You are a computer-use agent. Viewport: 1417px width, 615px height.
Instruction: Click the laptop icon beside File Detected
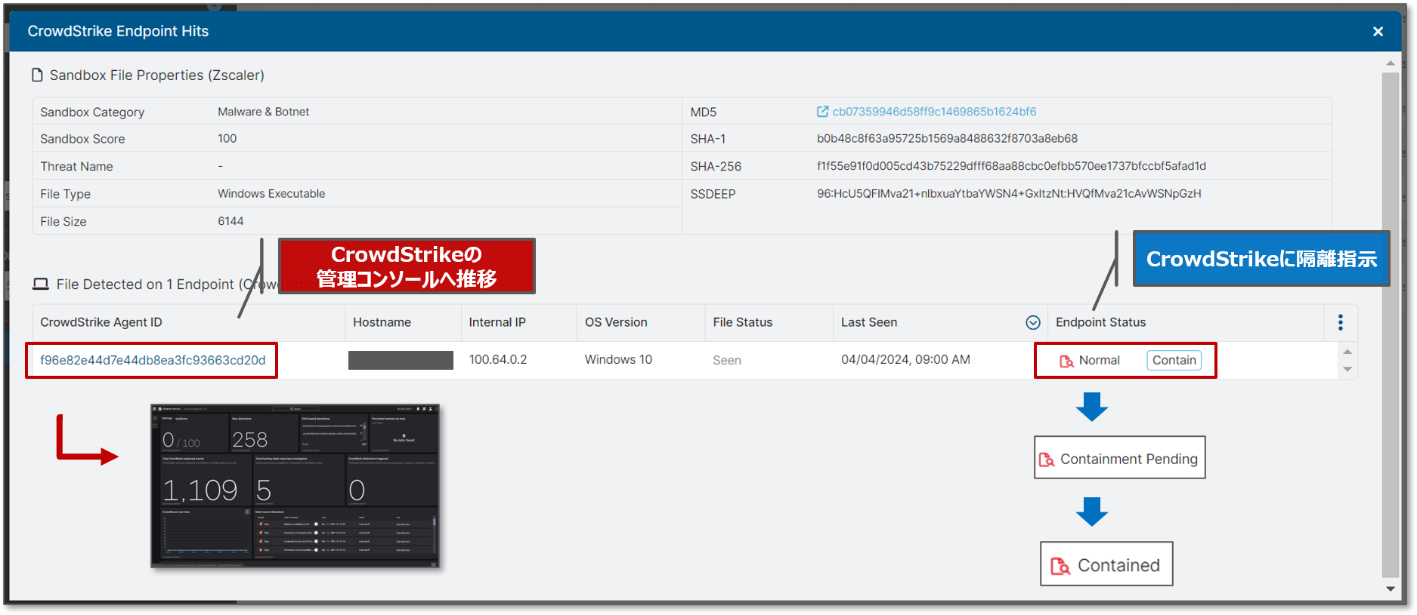(40, 284)
